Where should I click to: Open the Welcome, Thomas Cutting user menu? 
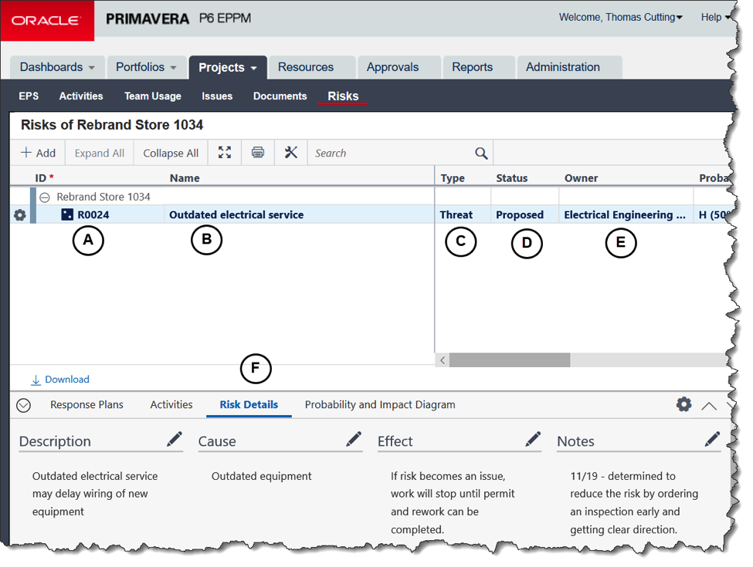click(620, 17)
